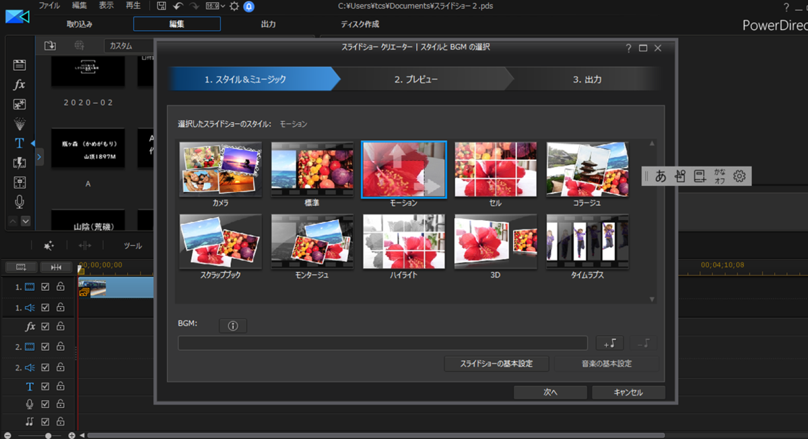This screenshot has height=439, width=808.
Task: Select the コラージュ slideshow style thumbnail
Action: click(587, 170)
